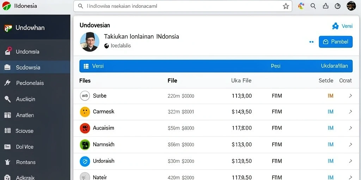
Task: Open the timer gauge icon in the toolbar
Action: tap(337, 6)
